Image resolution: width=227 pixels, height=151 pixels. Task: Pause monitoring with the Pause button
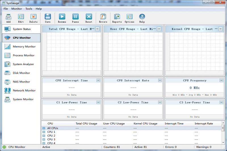[75, 18]
